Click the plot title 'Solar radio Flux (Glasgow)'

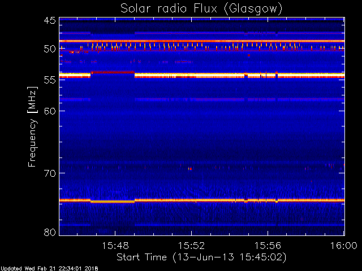[201, 9]
